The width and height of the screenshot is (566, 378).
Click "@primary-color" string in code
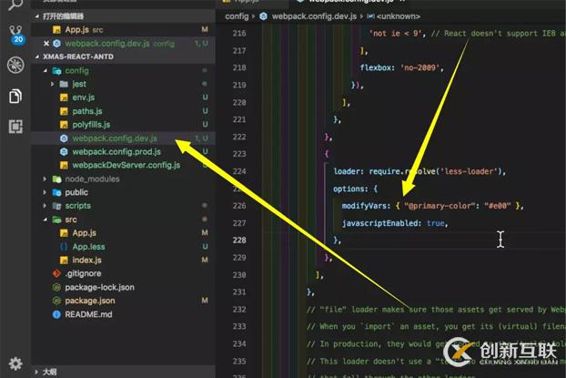(x=440, y=206)
